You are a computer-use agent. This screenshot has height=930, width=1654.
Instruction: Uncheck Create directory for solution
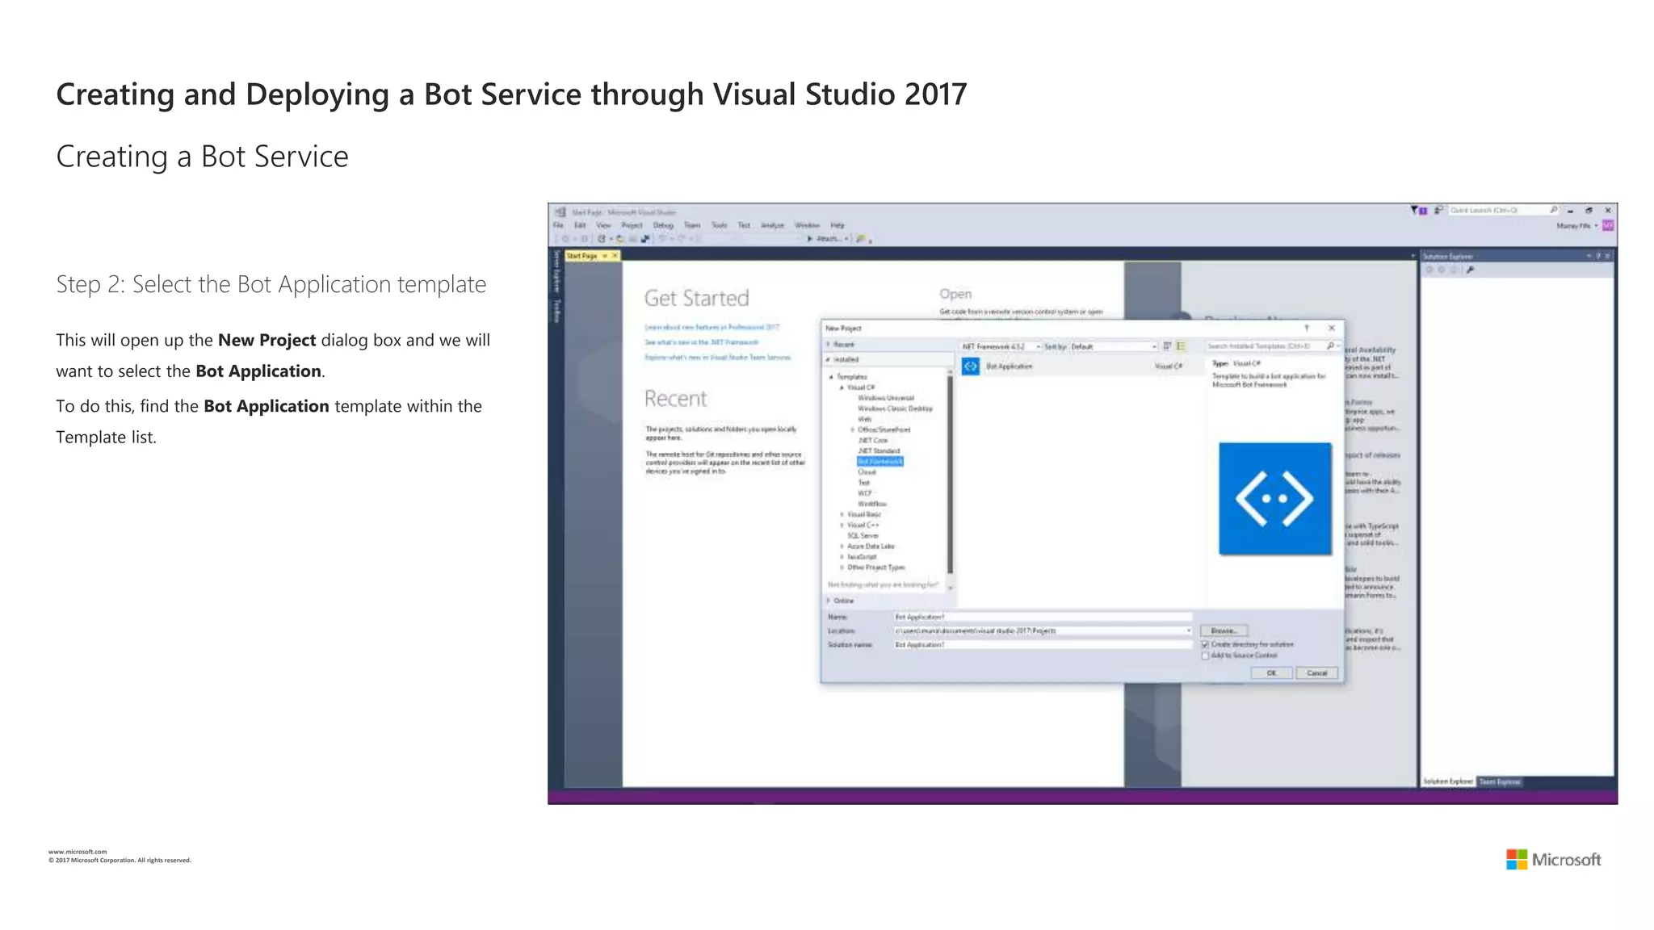click(x=1206, y=644)
